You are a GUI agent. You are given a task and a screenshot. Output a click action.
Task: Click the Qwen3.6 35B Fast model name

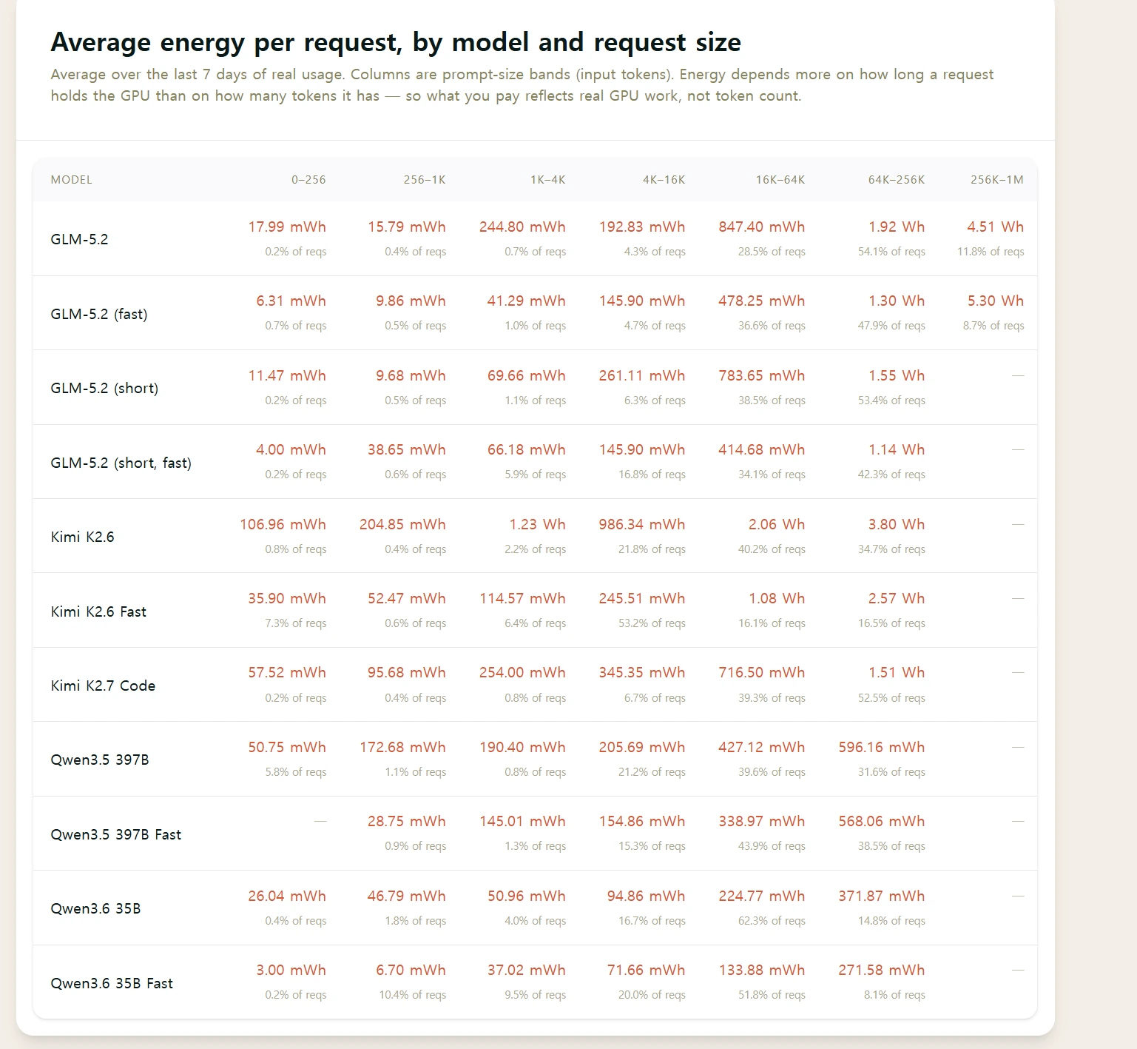pyautogui.click(x=112, y=983)
